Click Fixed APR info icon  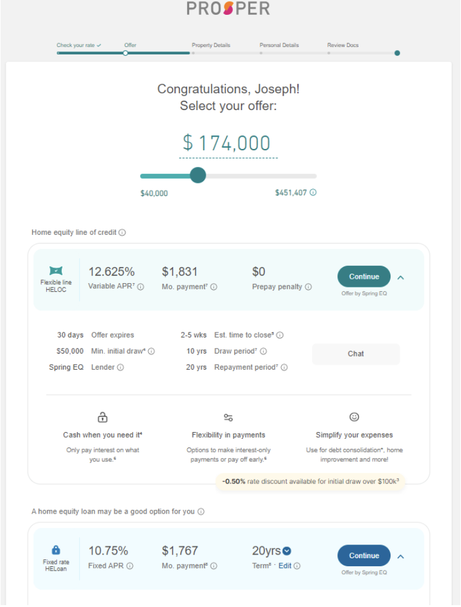point(130,566)
